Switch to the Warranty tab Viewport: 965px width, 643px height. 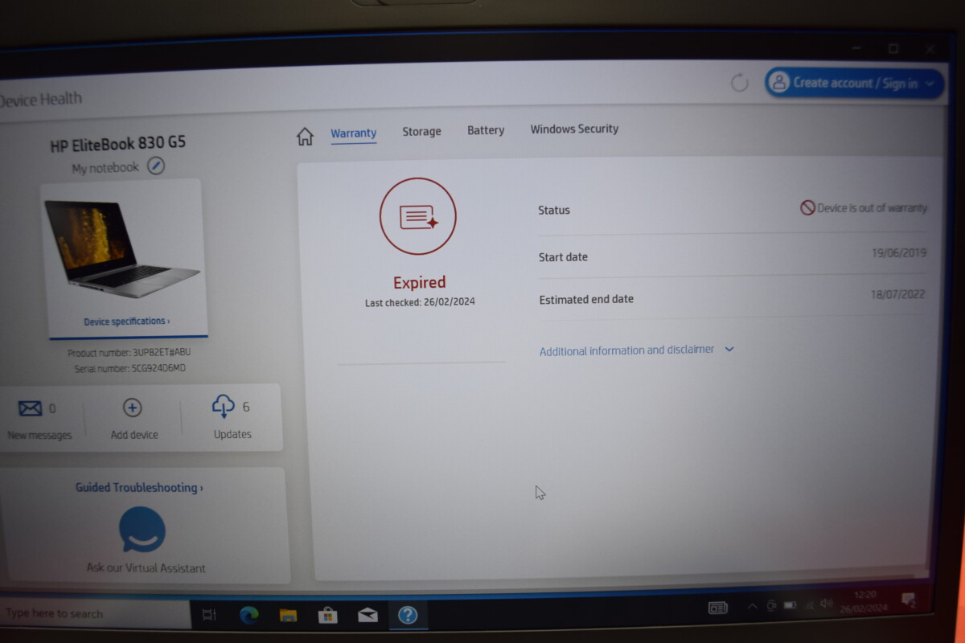pos(354,133)
